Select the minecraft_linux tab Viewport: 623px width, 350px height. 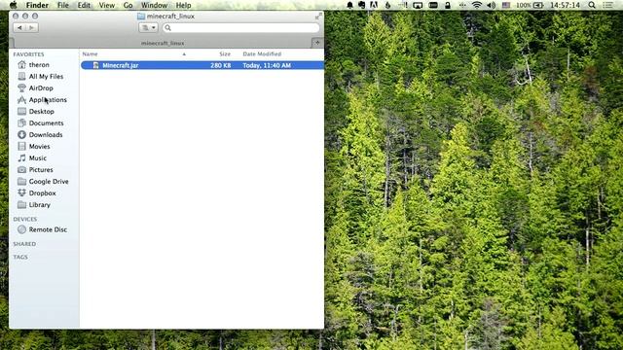tap(163, 43)
